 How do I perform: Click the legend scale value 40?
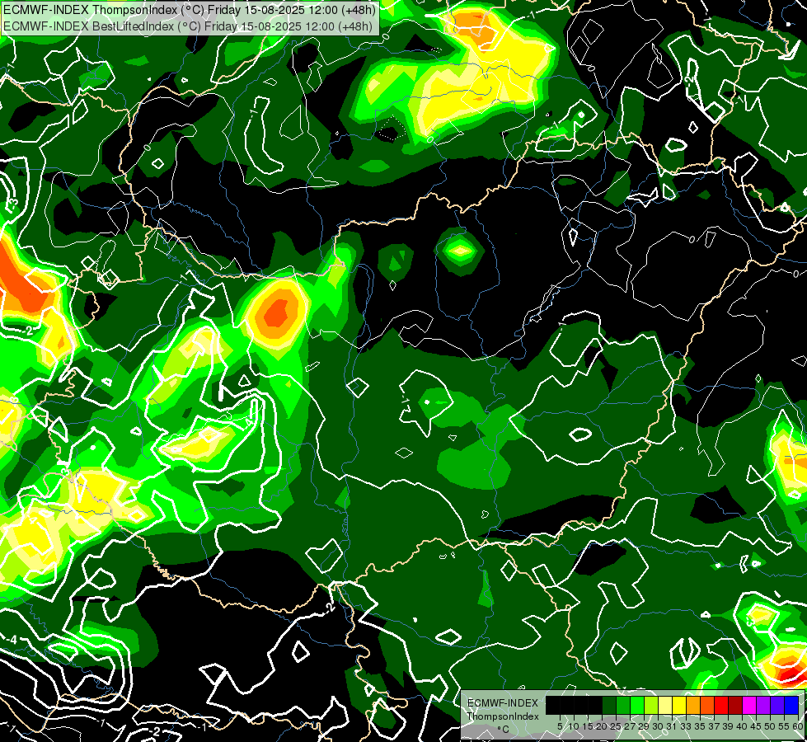coord(742,726)
